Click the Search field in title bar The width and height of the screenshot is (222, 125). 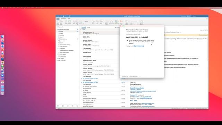tap(199, 16)
